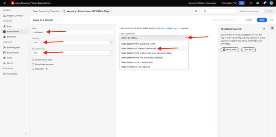Open the hamburger navigation menu

click(x=4, y=3)
